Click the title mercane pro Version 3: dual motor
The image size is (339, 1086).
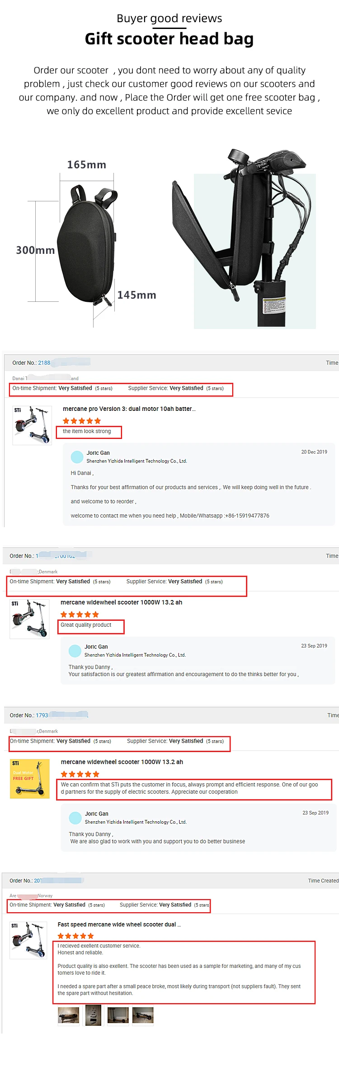pos(129,409)
